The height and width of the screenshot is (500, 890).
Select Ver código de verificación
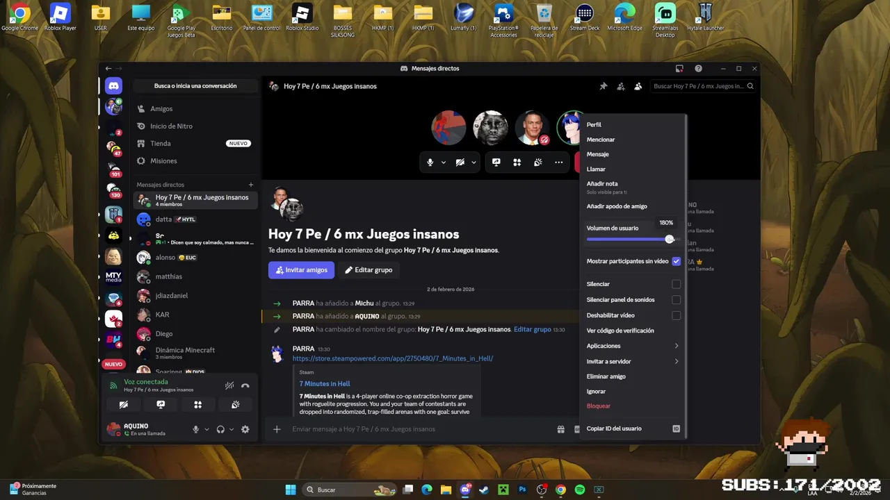(x=633, y=331)
